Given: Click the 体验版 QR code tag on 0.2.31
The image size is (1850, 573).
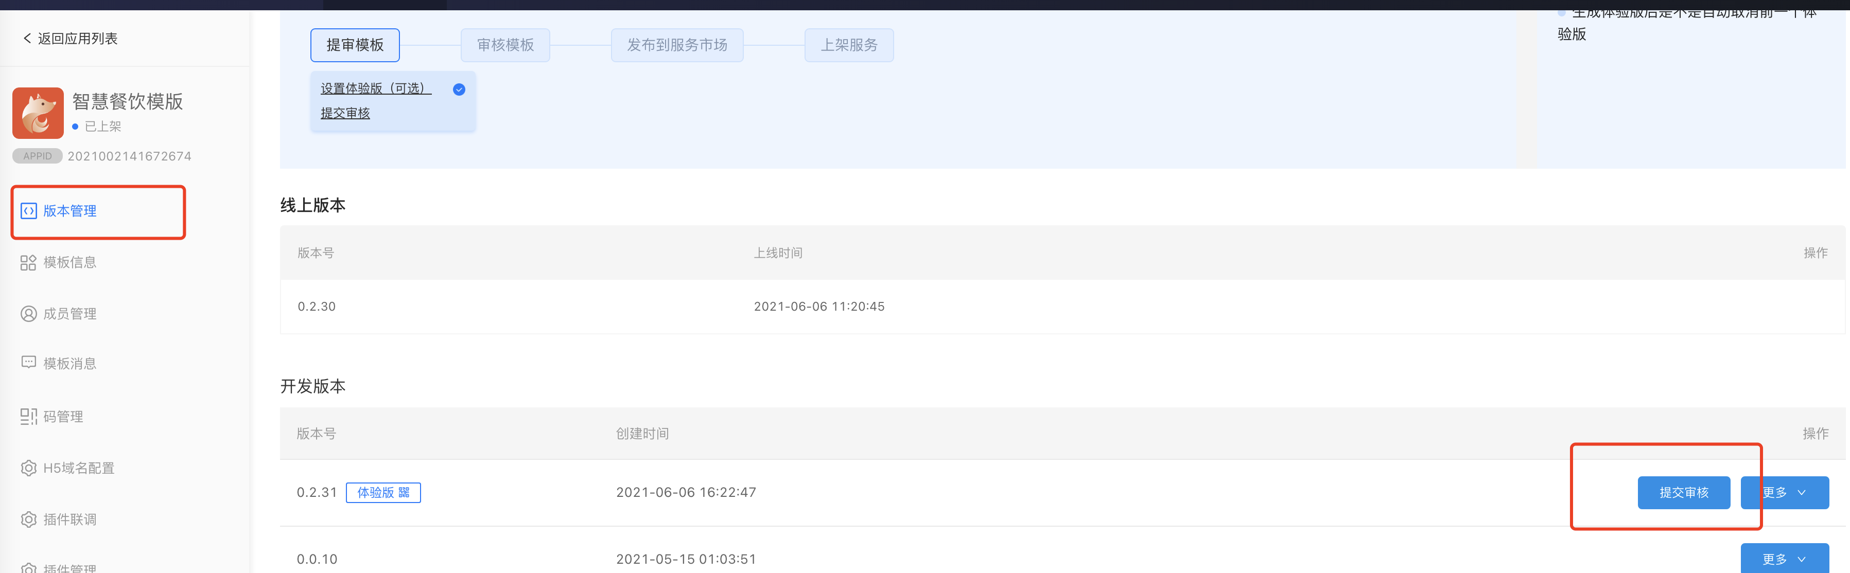Looking at the screenshot, I should 383,493.
